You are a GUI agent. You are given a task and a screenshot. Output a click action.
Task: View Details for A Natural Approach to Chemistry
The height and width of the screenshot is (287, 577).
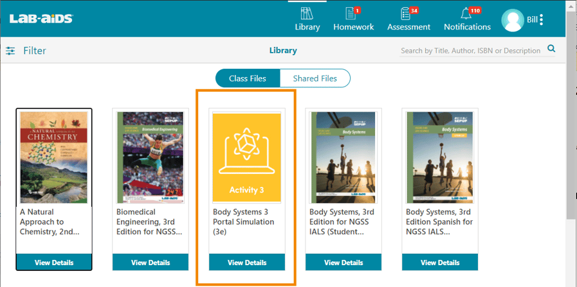(54, 263)
